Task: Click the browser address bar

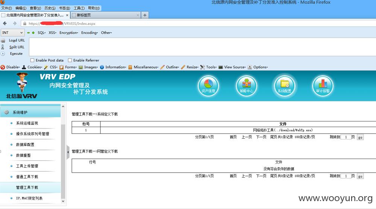Action: [199, 23]
